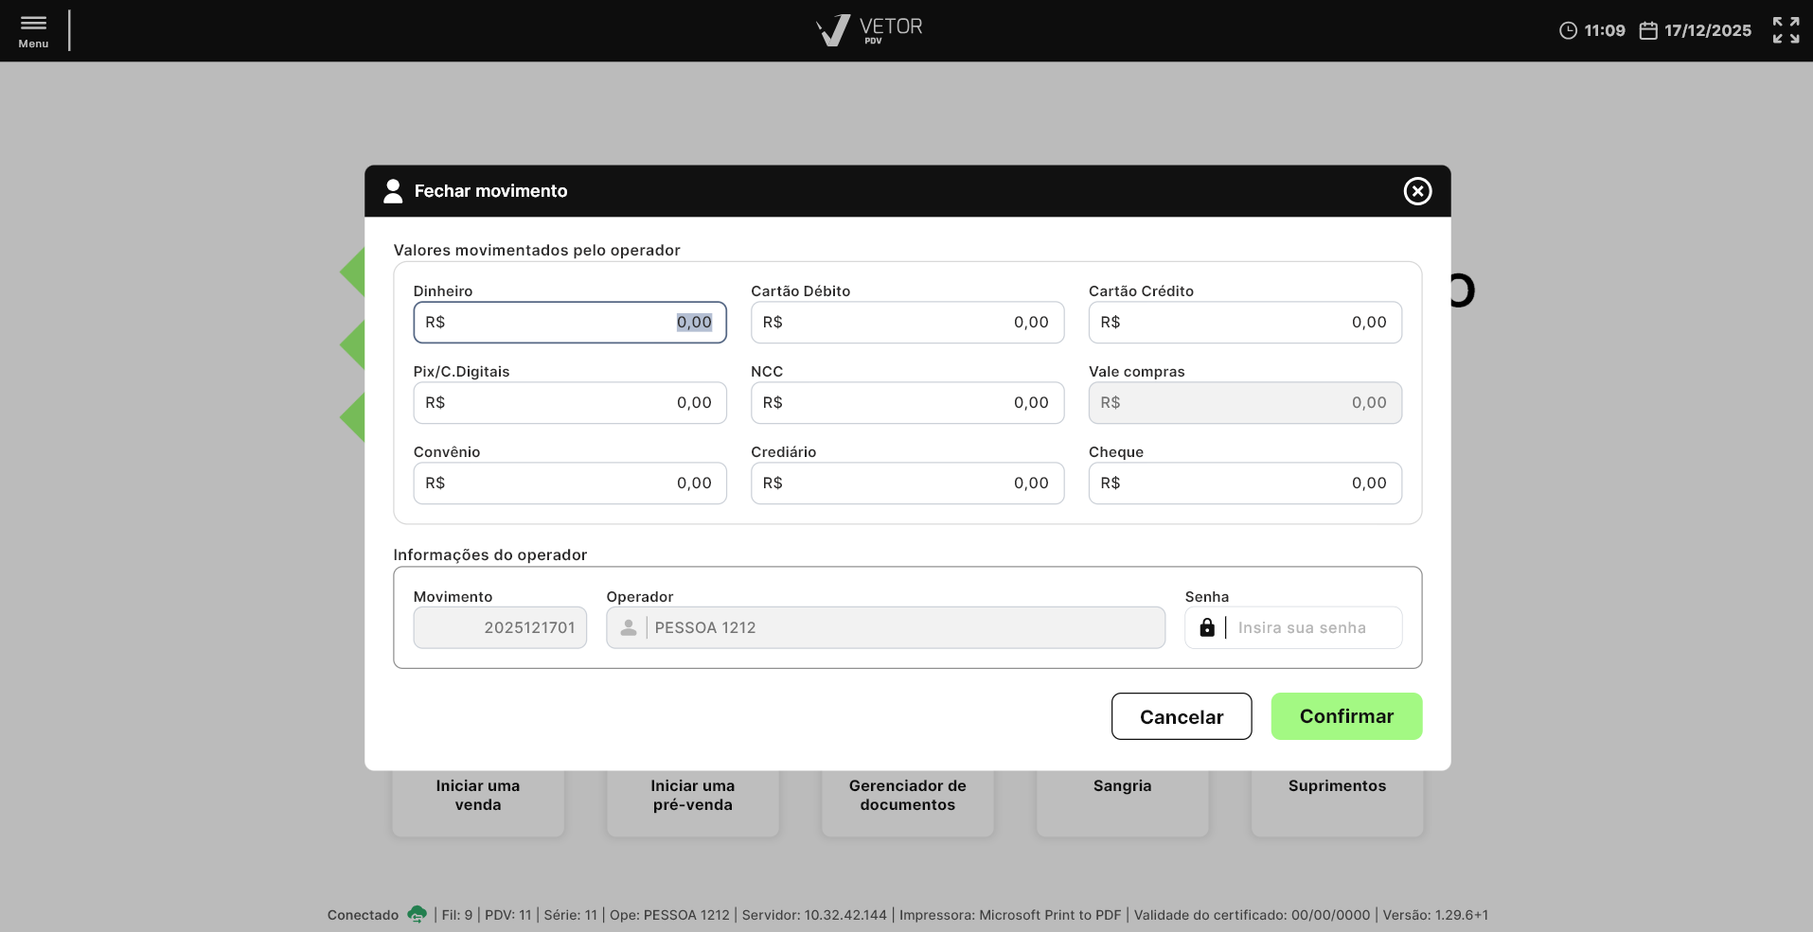
Task: Click the Operador PESSOA 1212 field
Action: [x=885, y=627]
